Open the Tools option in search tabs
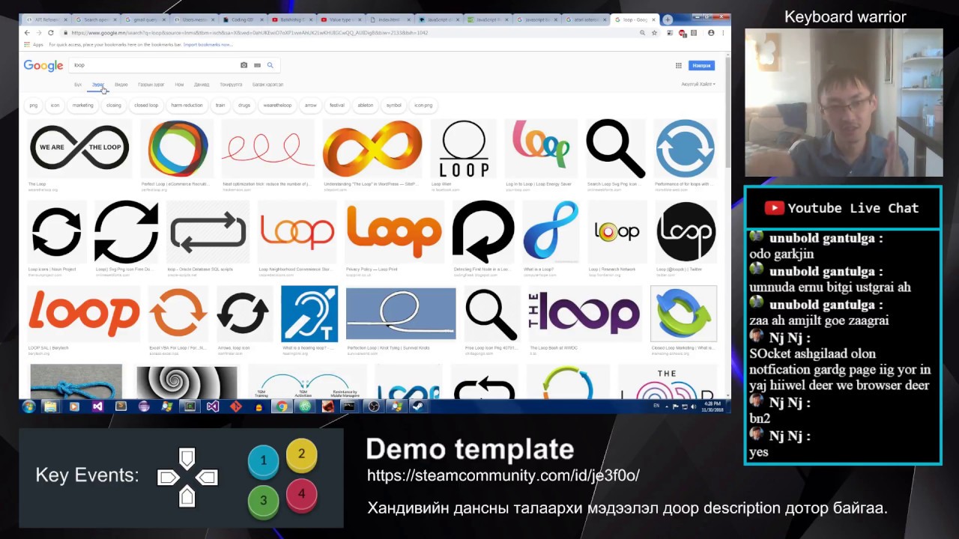The height and width of the screenshot is (539, 959). (267, 85)
